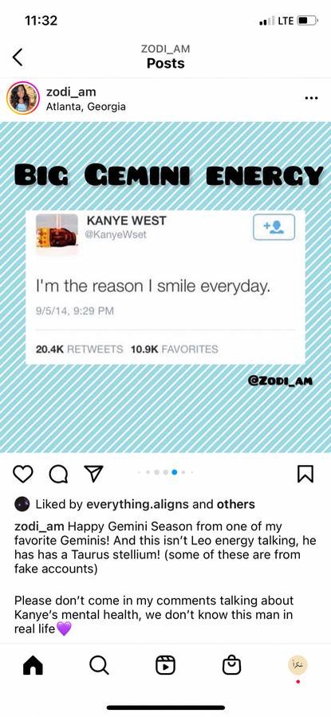Go back using the left chevron
Viewport: 331px width, 717px height.
click(x=18, y=57)
